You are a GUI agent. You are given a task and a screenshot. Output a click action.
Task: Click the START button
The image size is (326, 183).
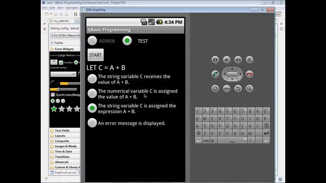point(96,55)
